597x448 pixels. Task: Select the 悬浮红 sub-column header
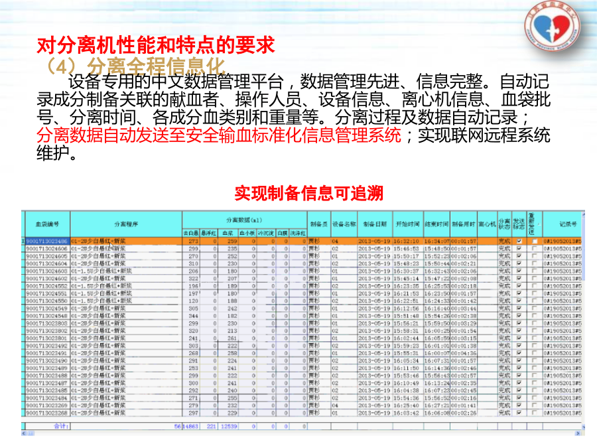(209, 233)
